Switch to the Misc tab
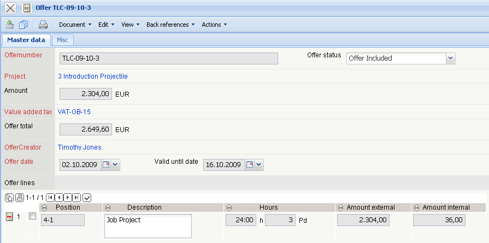Screen dimensions: 489x243 click(62, 40)
